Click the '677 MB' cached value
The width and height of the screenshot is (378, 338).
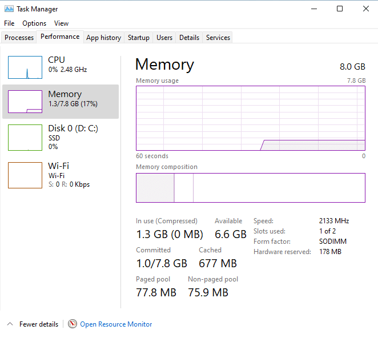(x=218, y=264)
